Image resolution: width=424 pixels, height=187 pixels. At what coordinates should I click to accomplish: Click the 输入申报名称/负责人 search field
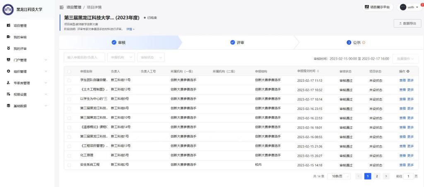(x=84, y=58)
